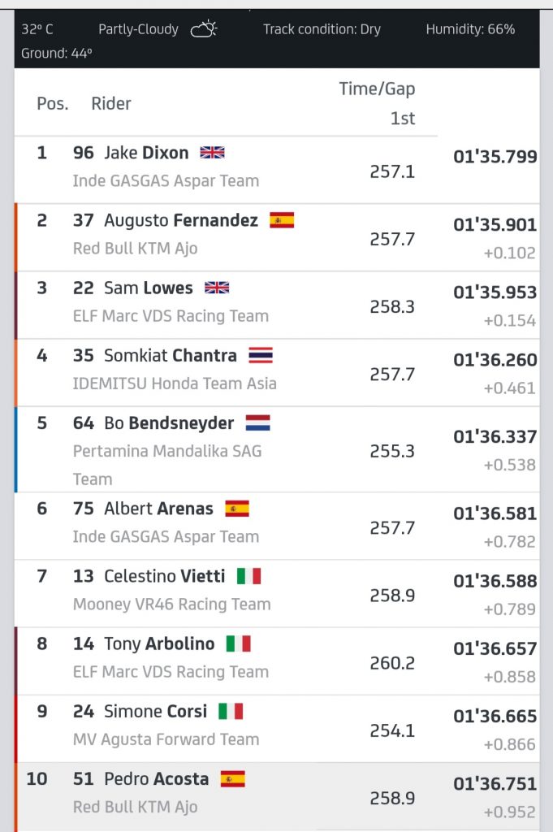Click the flag next to Sam Lowes
Viewport: 553px width, 832px height.
point(217,288)
